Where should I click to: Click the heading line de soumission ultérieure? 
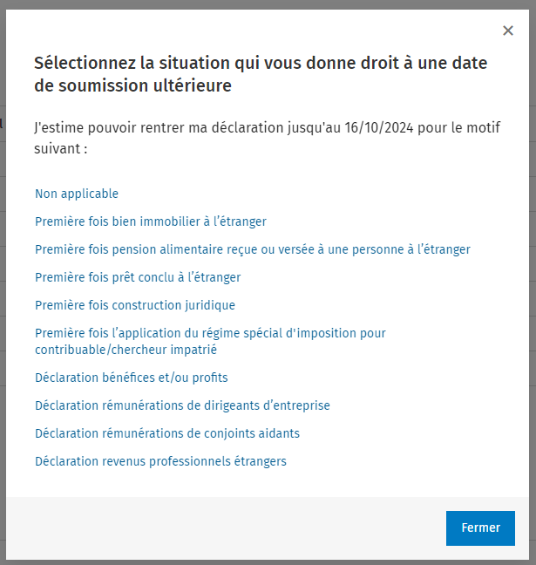click(x=133, y=85)
